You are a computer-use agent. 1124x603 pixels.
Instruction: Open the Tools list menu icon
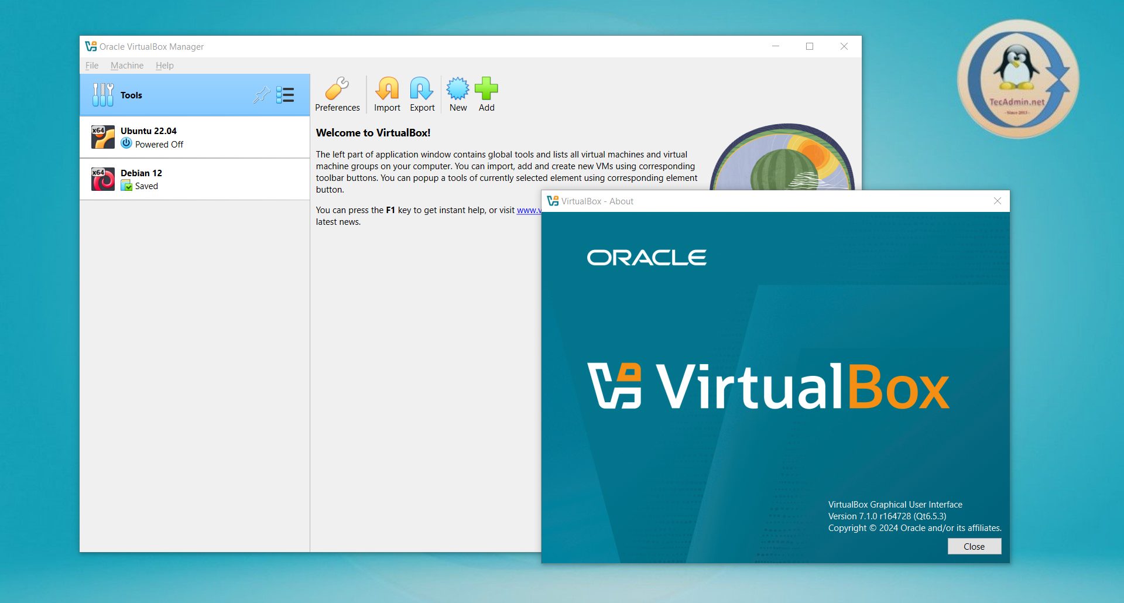click(285, 95)
